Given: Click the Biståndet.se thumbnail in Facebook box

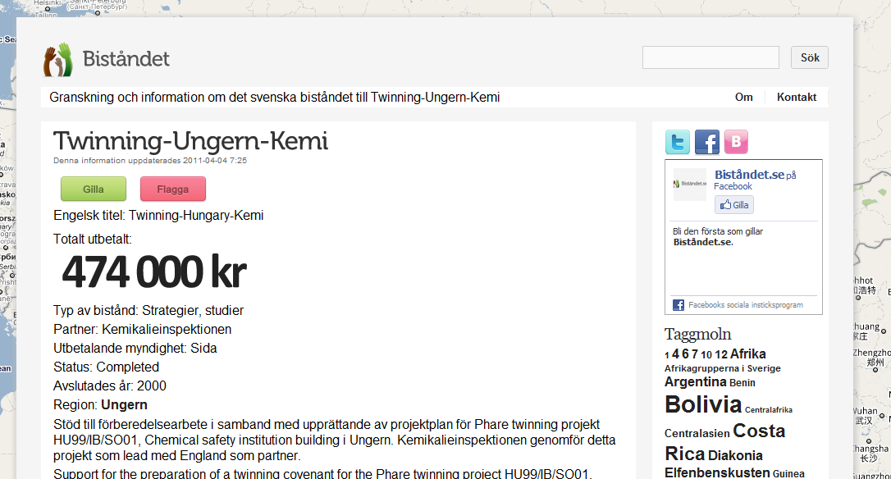Looking at the screenshot, I should pos(689,184).
